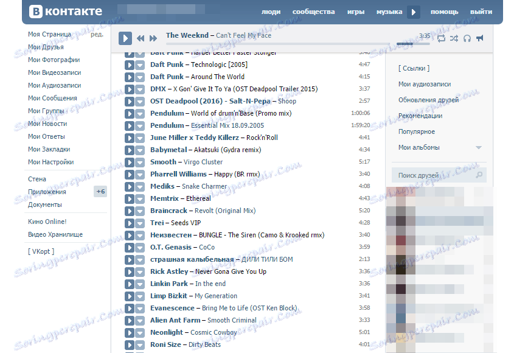Image resolution: width=528 pixels, height=353 pixels.
Task: Click the track progress bar in player
Action: pos(278,44)
